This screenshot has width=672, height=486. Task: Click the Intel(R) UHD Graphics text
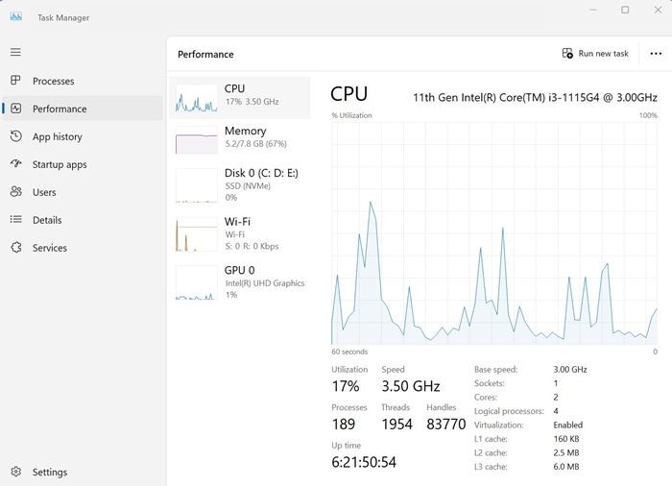[265, 283]
